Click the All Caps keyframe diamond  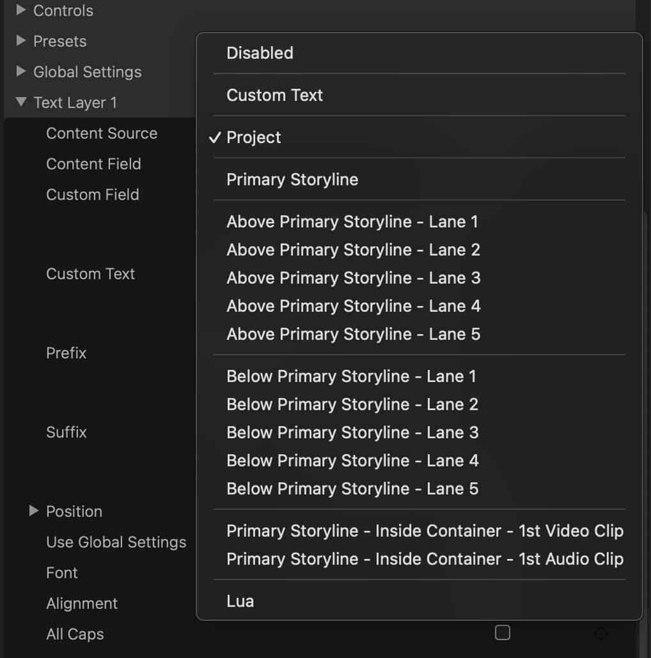[x=600, y=634]
